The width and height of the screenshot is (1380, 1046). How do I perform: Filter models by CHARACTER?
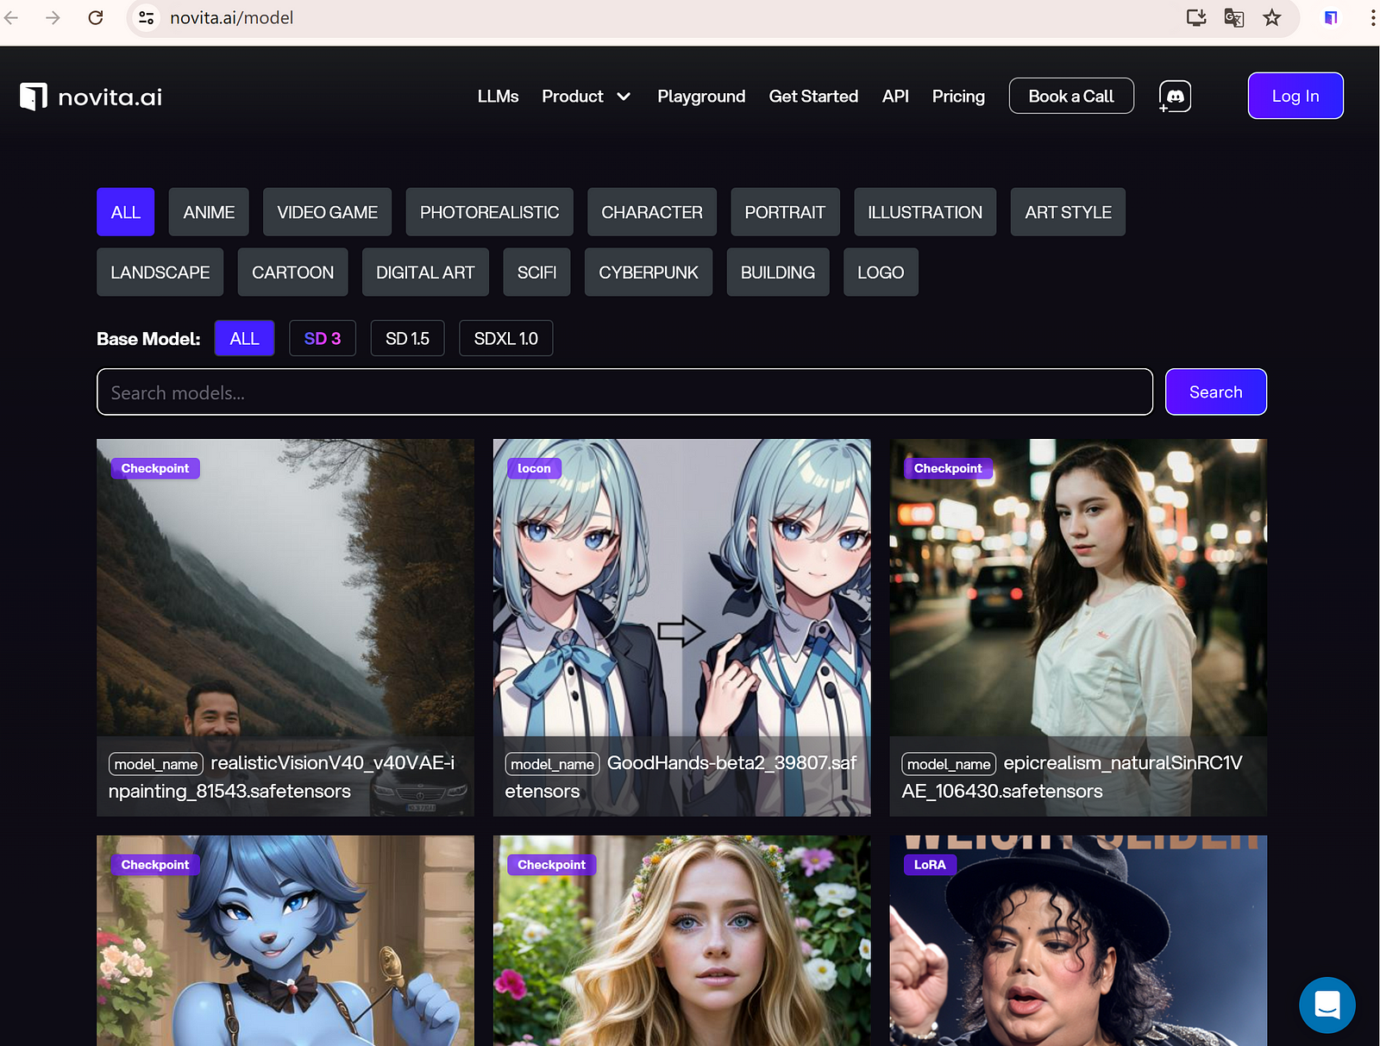(x=652, y=212)
